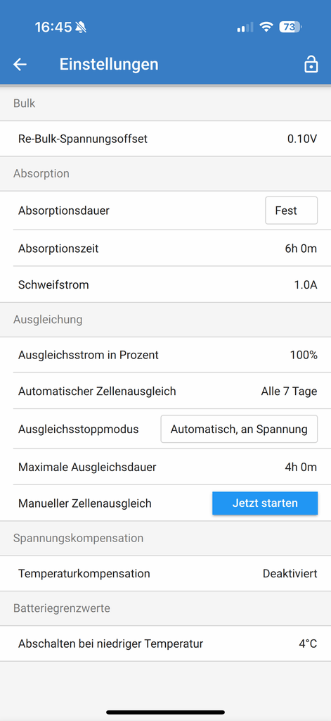The image size is (331, 721).
Task: Open Automatischer Zellenausgleich setting
Action: (x=165, y=391)
